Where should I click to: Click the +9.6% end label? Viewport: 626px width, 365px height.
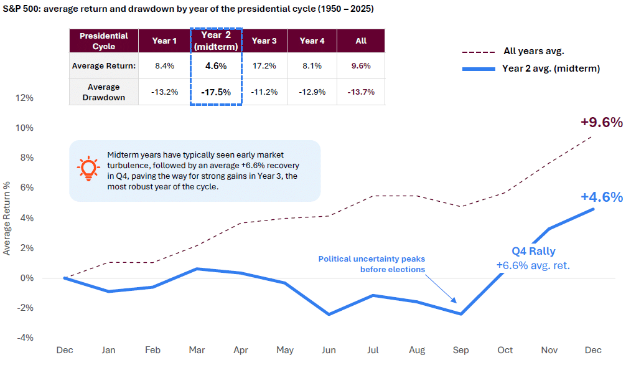click(x=601, y=123)
